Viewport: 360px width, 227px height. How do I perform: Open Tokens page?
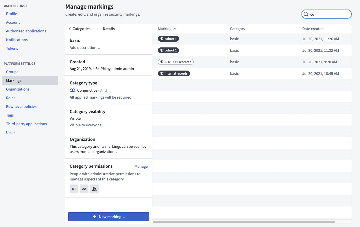(12, 48)
